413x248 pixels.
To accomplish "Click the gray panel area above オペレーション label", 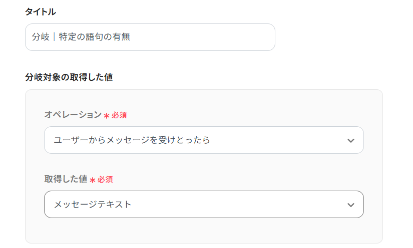I will (204, 100).
